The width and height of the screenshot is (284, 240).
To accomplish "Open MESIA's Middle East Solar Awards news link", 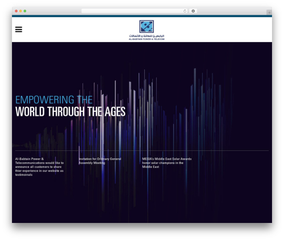I will pos(167,163).
